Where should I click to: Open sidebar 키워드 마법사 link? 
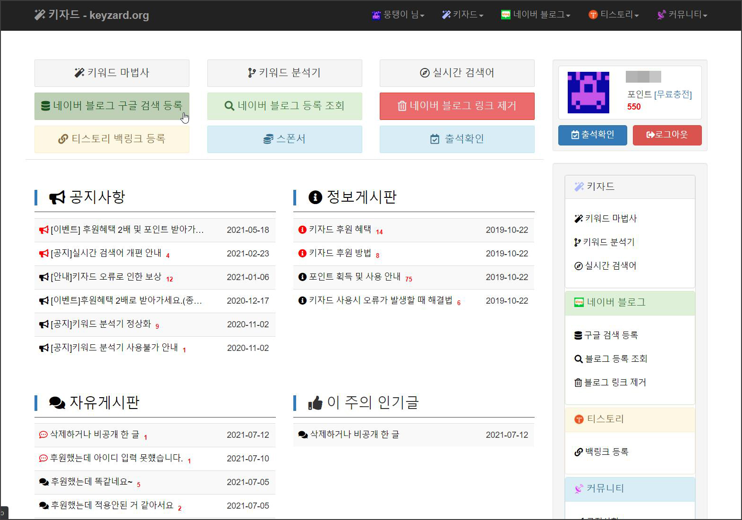click(606, 219)
